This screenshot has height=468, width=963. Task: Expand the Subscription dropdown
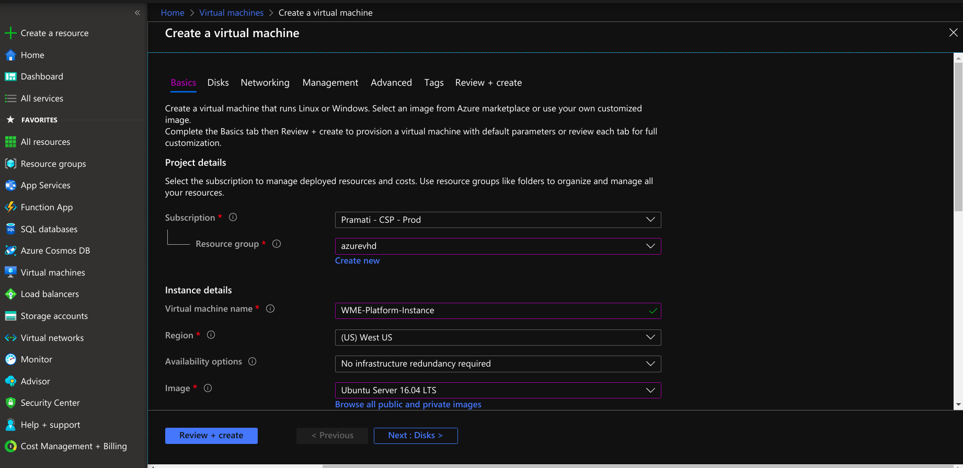(497, 220)
